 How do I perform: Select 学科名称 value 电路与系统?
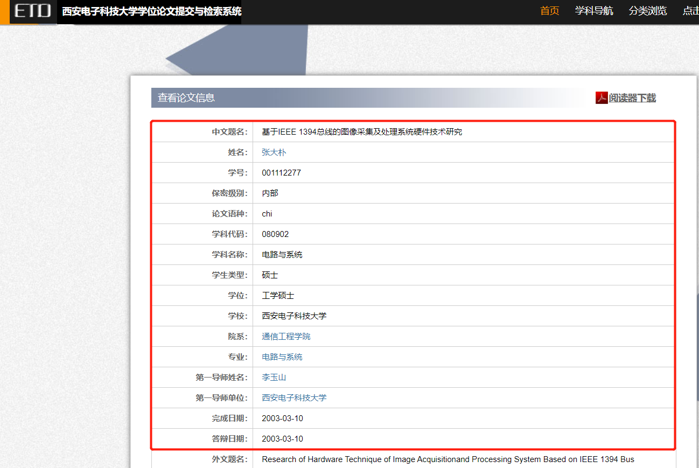click(x=282, y=255)
